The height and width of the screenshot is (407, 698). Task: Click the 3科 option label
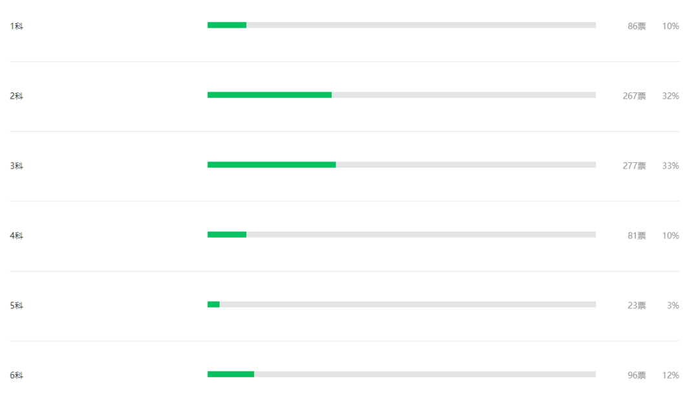coord(16,166)
